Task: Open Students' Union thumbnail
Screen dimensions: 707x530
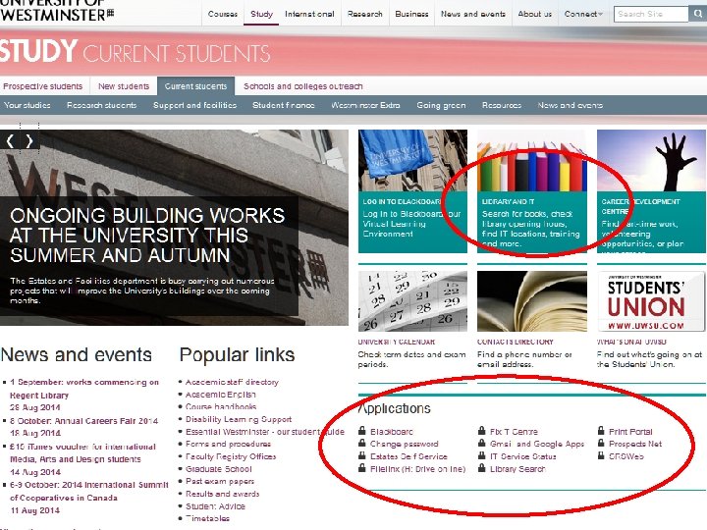Action: pos(652,301)
